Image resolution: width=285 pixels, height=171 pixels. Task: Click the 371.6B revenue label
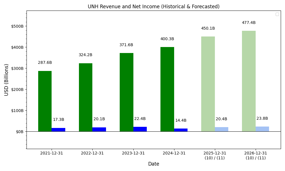[x=126, y=45]
